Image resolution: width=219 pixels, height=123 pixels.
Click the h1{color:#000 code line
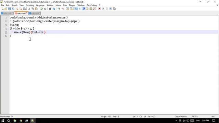pyautogui.click(x=44, y=21)
